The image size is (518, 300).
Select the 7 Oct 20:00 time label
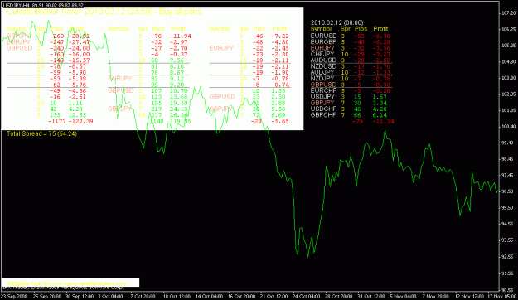pos(143,297)
